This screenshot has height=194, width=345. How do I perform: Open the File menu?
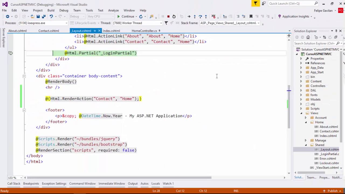coord(4,10)
